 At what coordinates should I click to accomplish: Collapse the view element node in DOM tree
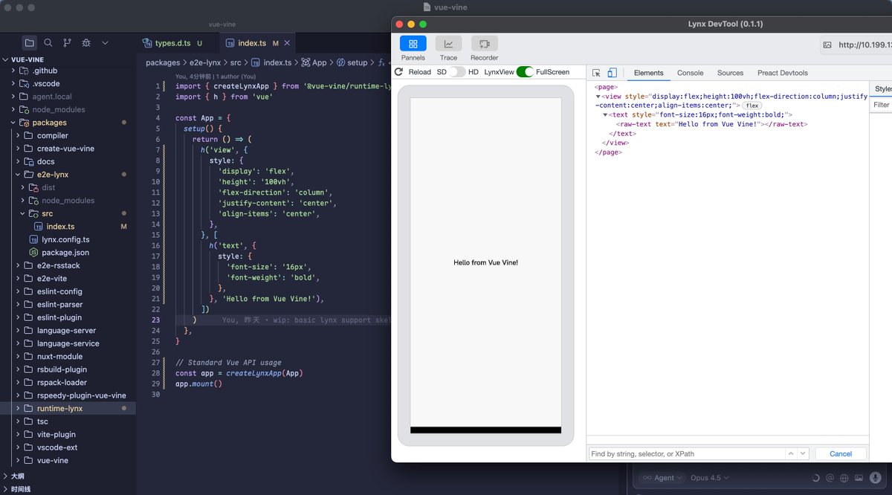coord(598,97)
